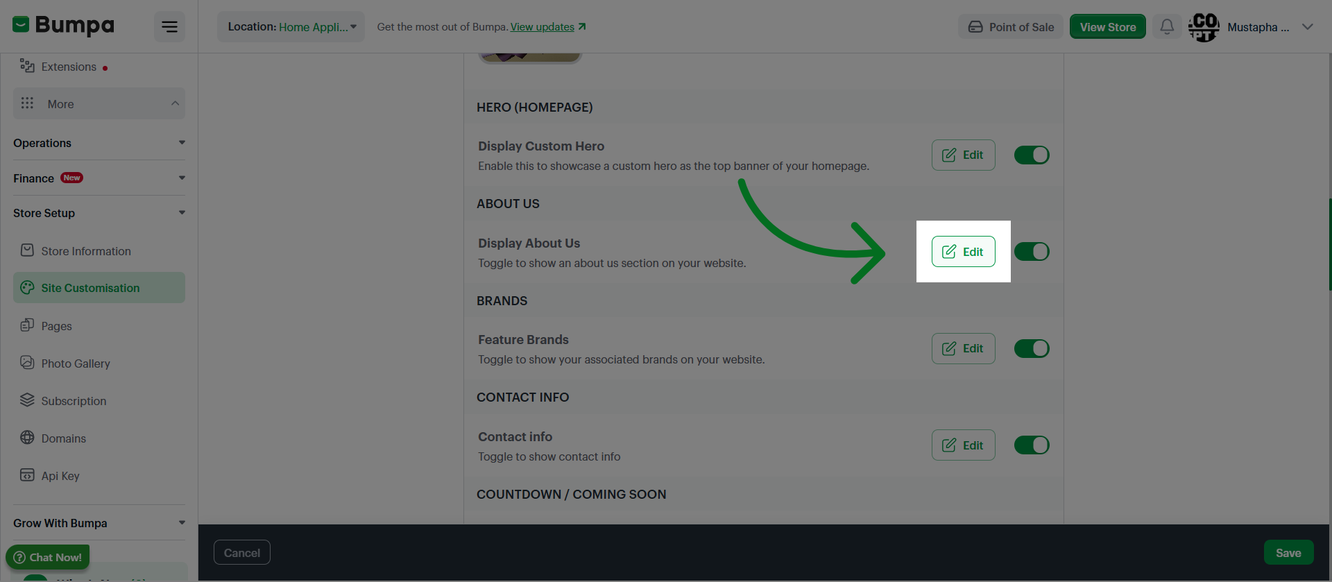The image size is (1332, 582).
Task: Click the More grid dots icon
Action: (x=27, y=103)
